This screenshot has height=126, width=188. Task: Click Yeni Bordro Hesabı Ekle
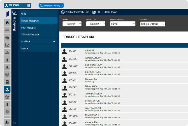(x=75, y=12)
